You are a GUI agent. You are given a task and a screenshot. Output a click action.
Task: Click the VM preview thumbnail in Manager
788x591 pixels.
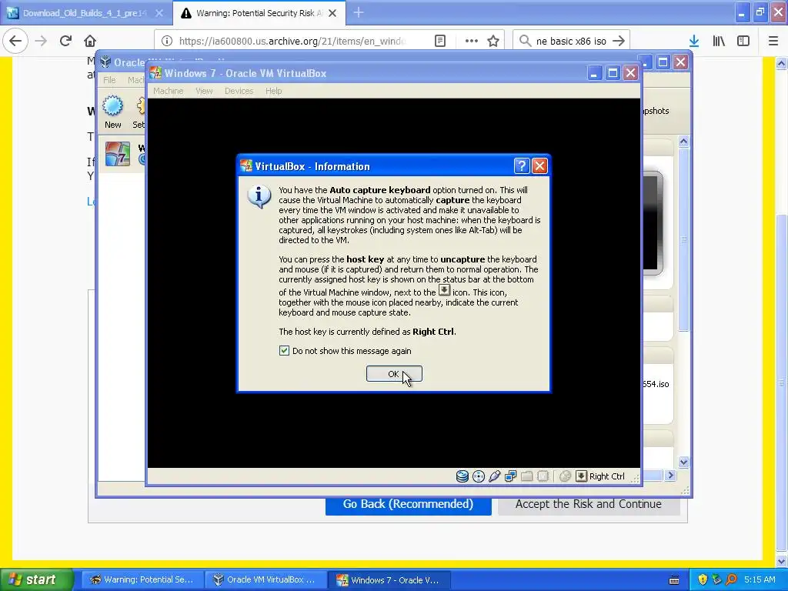pyautogui.click(x=653, y=223)
